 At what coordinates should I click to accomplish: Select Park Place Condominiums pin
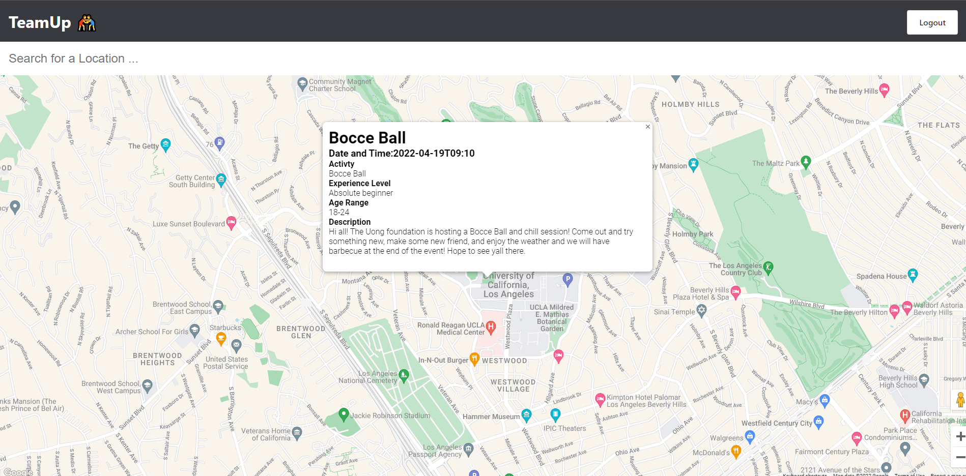pos(857,438)
